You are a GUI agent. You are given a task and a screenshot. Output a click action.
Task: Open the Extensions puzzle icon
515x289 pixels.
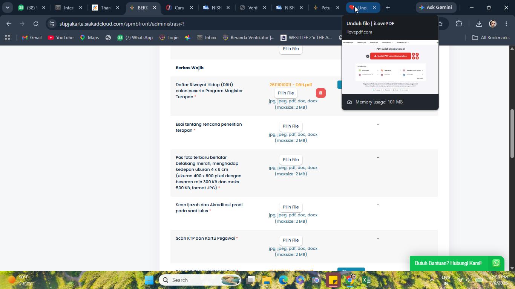459,24
